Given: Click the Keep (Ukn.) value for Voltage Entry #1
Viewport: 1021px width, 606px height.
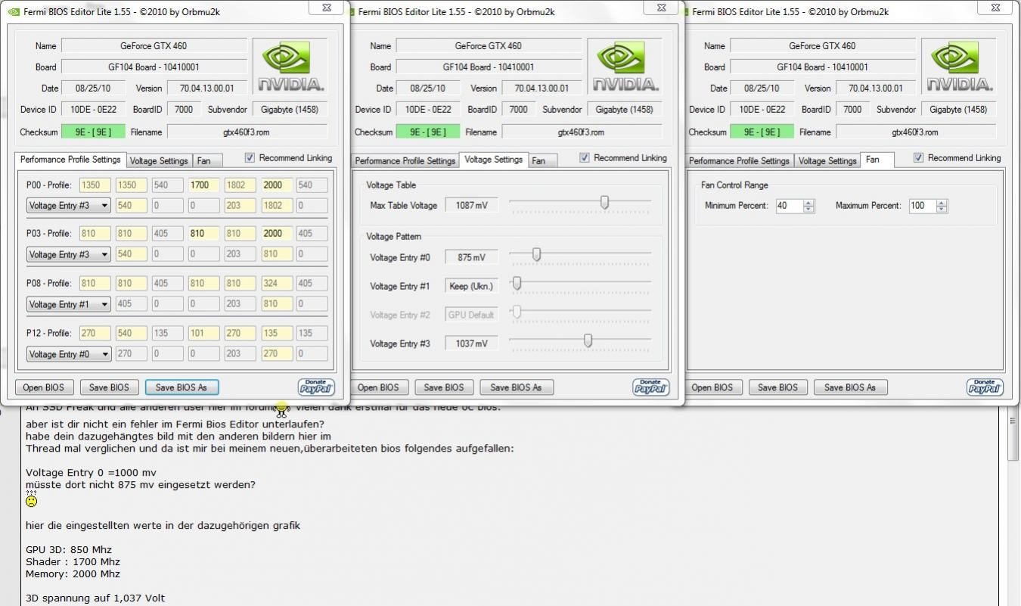Looking at the screenshot, I should (x=472, y=286).
